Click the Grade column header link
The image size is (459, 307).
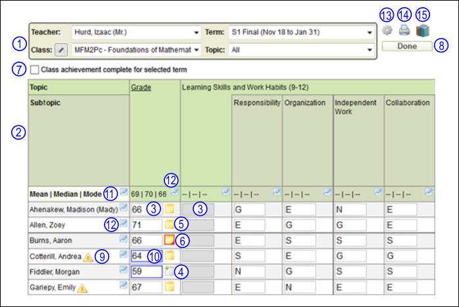pos(137,87)
